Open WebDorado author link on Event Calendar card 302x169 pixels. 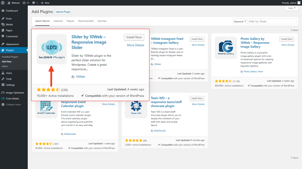(70, 134)
